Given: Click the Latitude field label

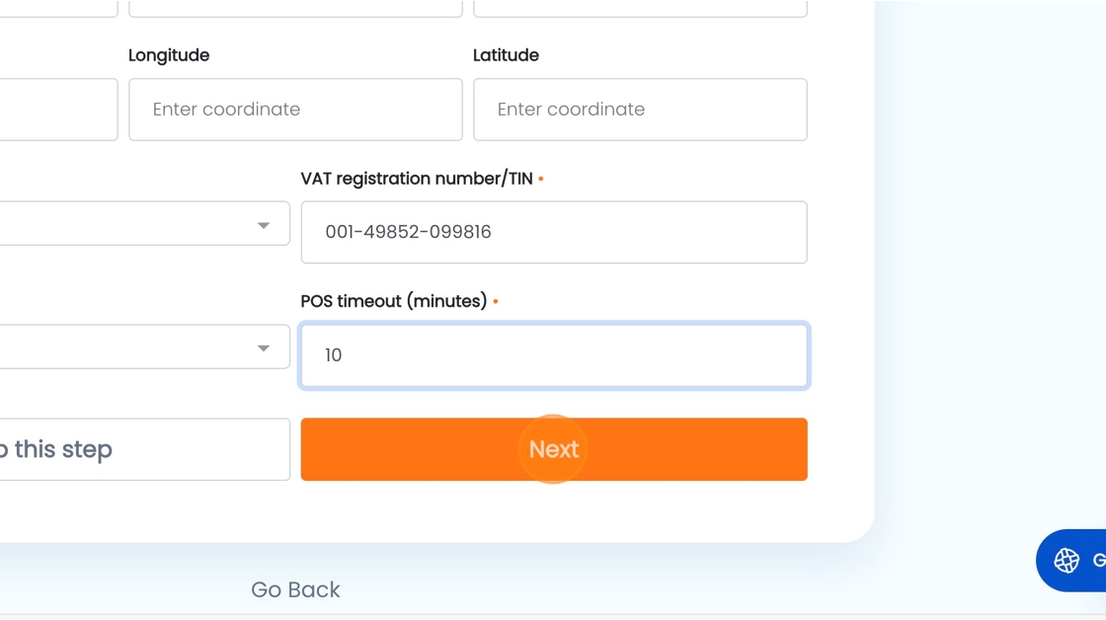Looking at the screenshot, I should [x=506, y=55].
